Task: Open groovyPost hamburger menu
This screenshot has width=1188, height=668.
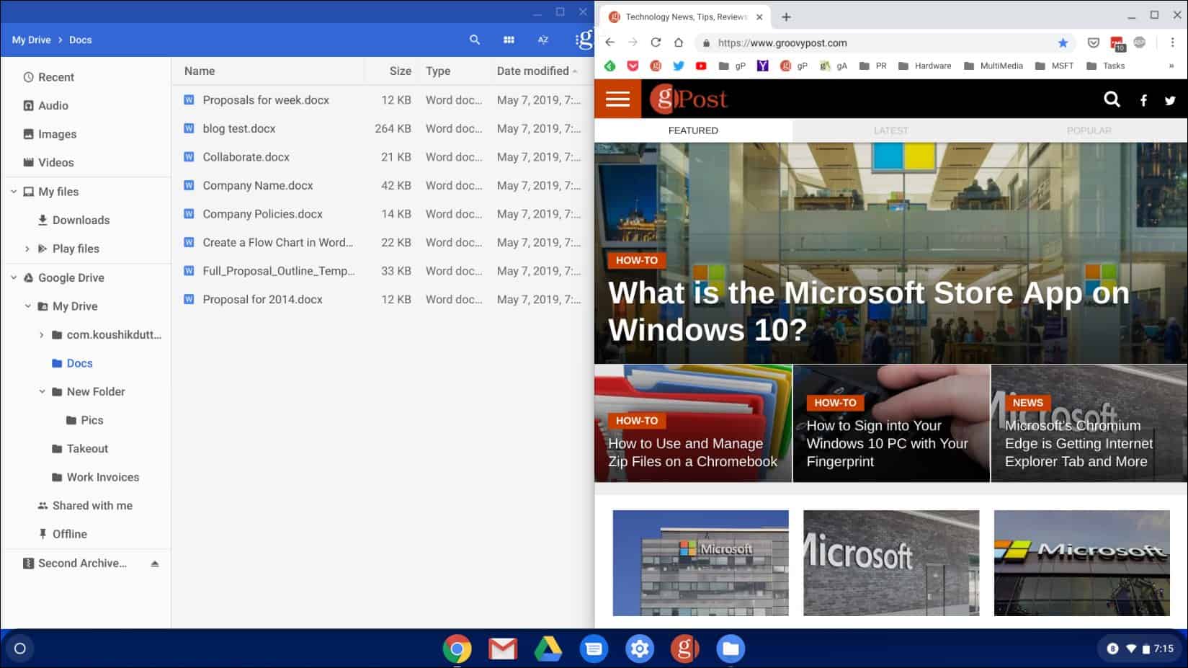Action: click(x=617, y=99)
